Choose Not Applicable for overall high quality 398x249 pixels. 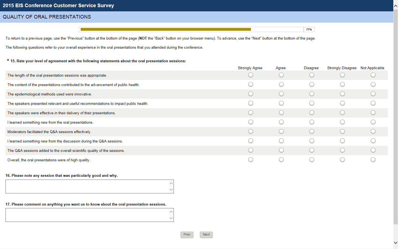coord(373,160)
